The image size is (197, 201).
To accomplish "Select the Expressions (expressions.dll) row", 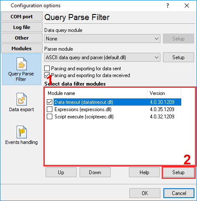I will tap(114, 109).
